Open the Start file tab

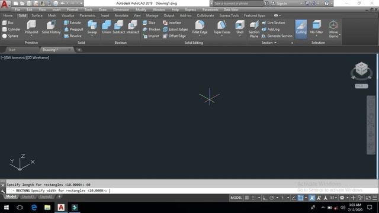pos(12,50)
